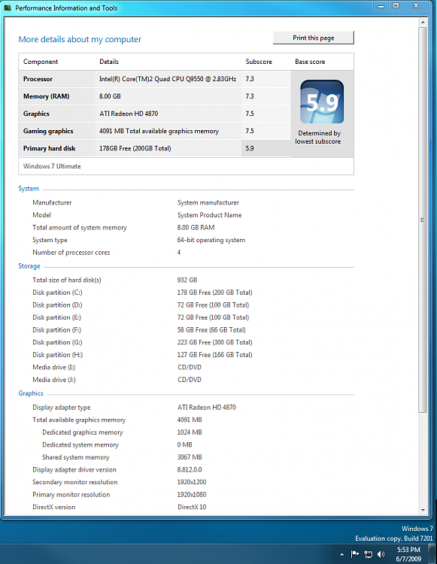Click the Subscore column header
This screenshot has width=437, height=564.
[x=259, y=62]
